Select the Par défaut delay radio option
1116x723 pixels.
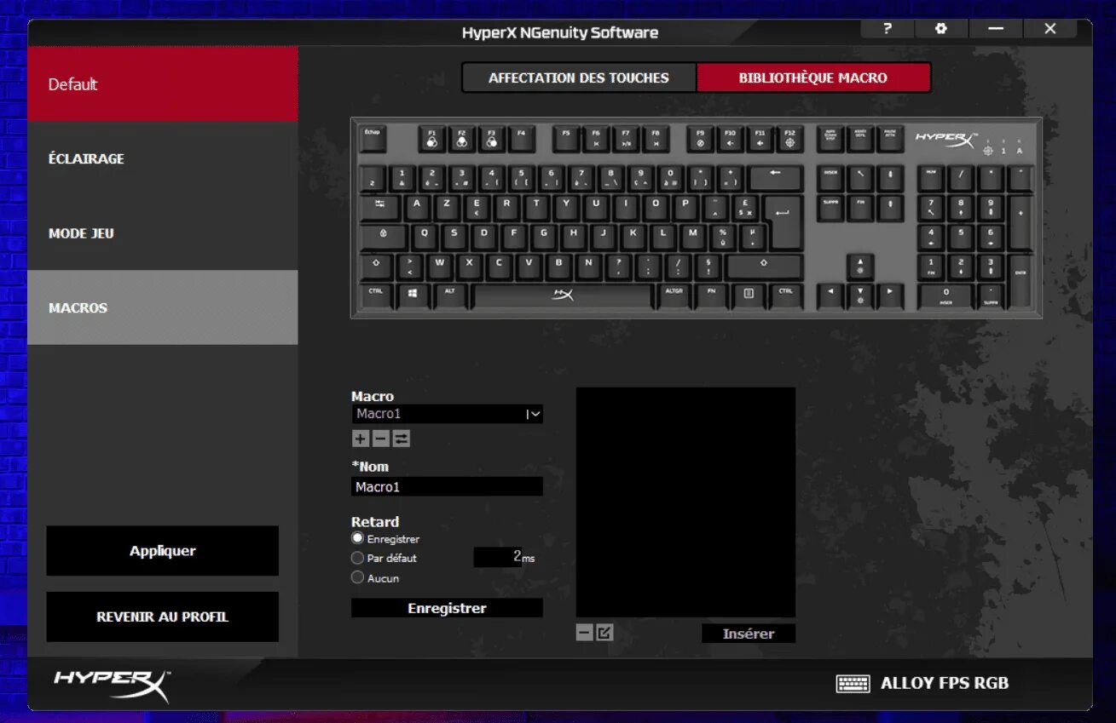358,558
